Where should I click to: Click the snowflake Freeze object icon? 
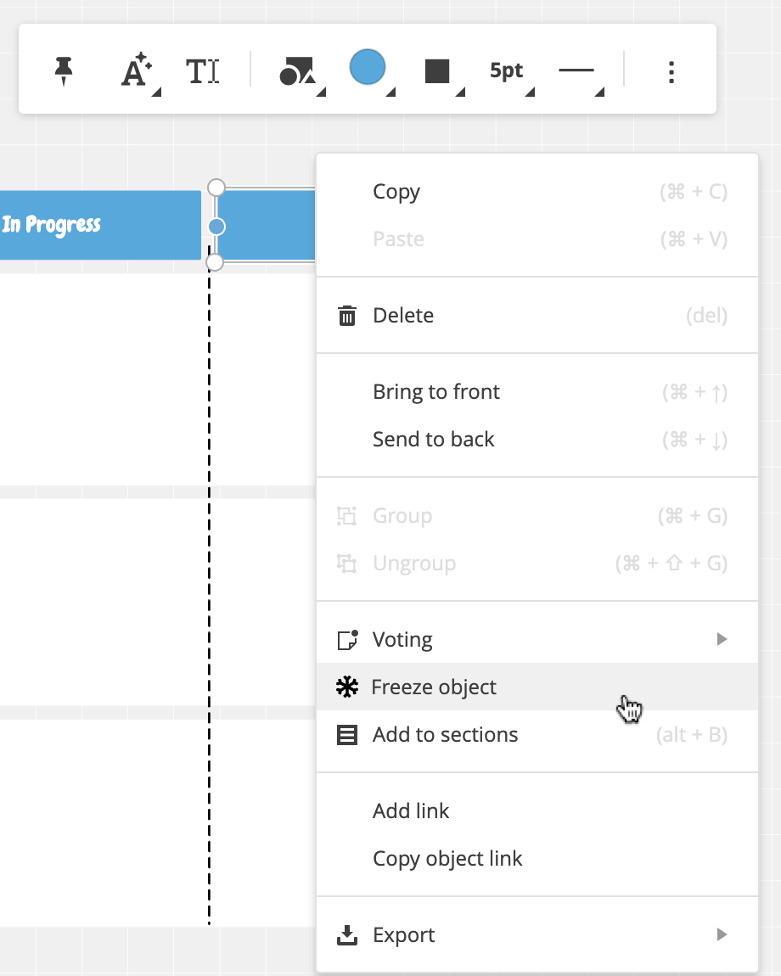(347, 687)
